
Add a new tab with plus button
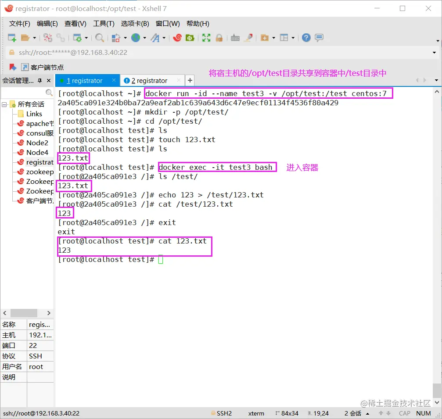pyautogui.click(x=190, y=81)
